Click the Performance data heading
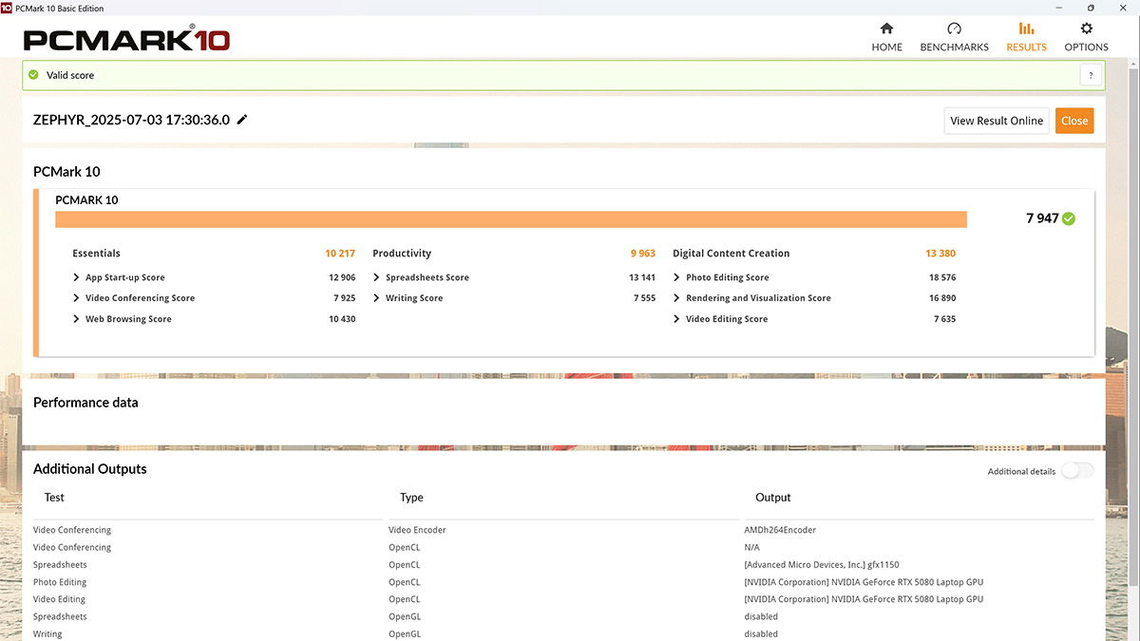The height and width of the screenshot is (641, 1140). coord(85,403)
